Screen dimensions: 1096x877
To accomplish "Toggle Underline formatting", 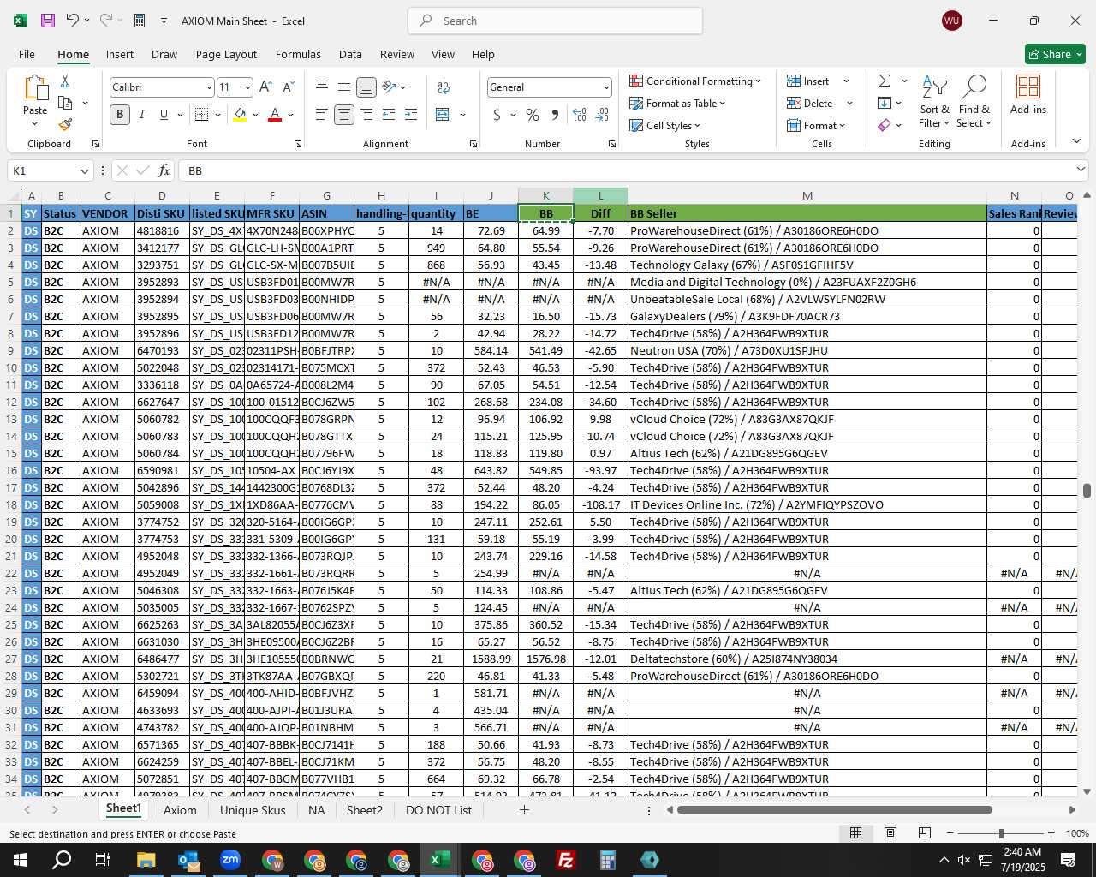I will tap(164, 115).
